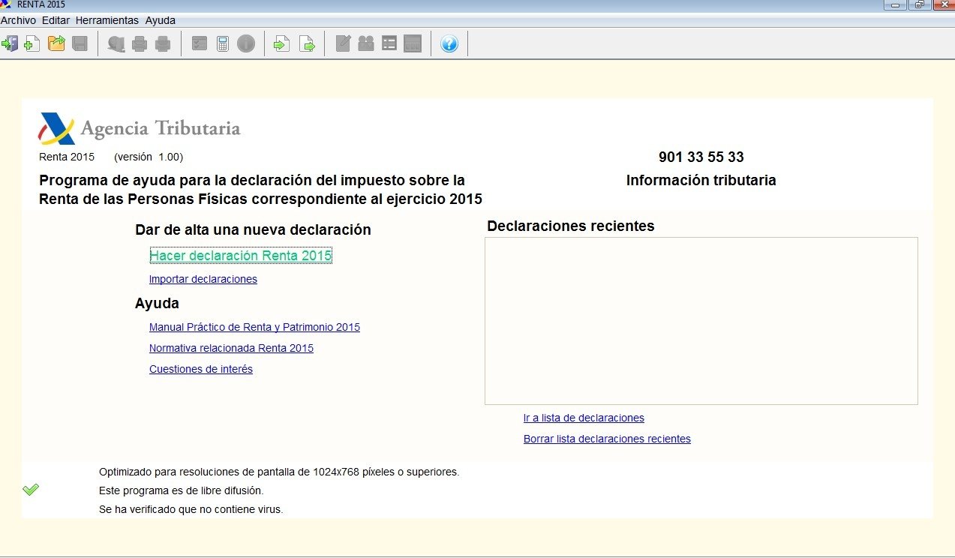Open the Ayuda menu
Screen dimensions: 955x558
(161, 20)
